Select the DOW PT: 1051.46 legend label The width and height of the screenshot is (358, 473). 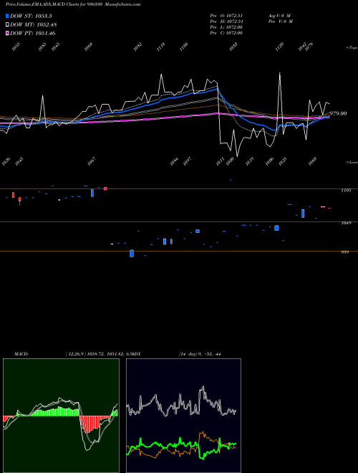(32, 33)
